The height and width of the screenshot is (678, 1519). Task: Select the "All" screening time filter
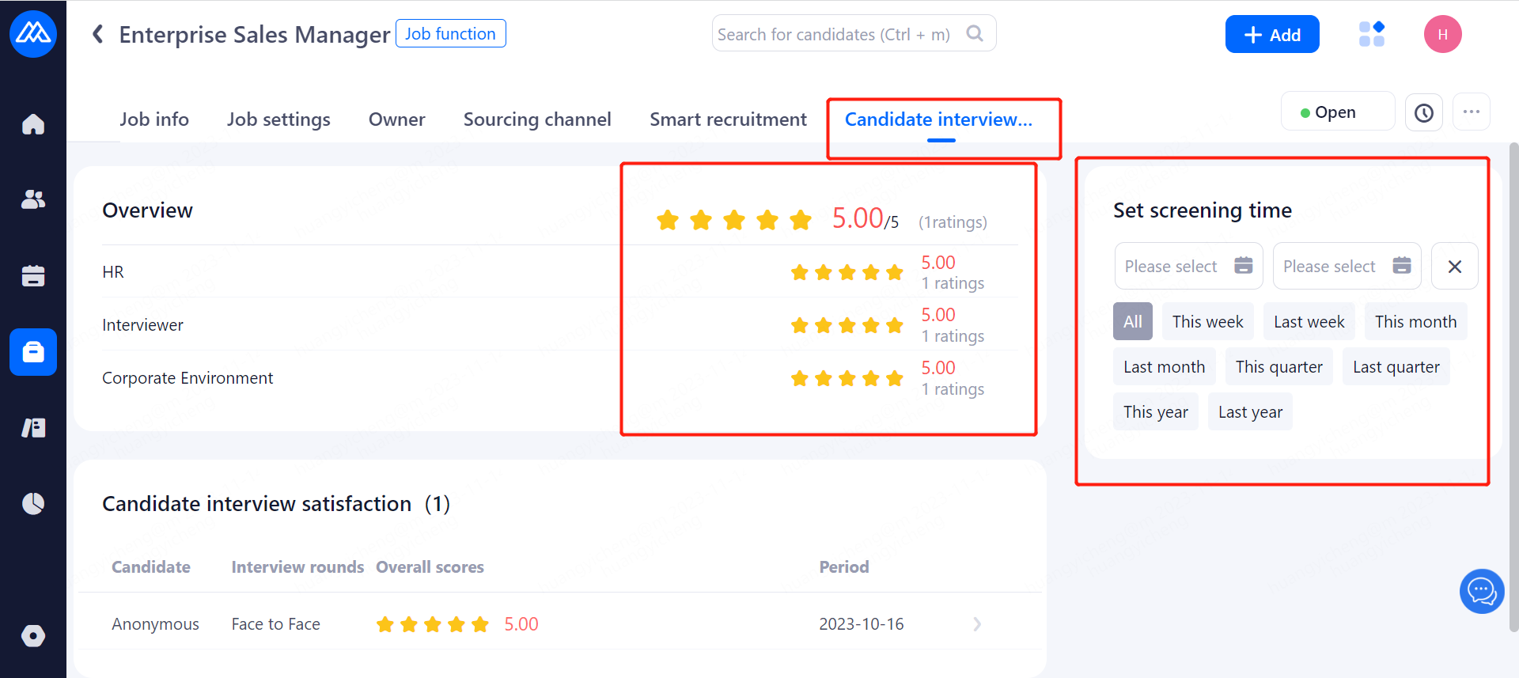pos(1132,322)
